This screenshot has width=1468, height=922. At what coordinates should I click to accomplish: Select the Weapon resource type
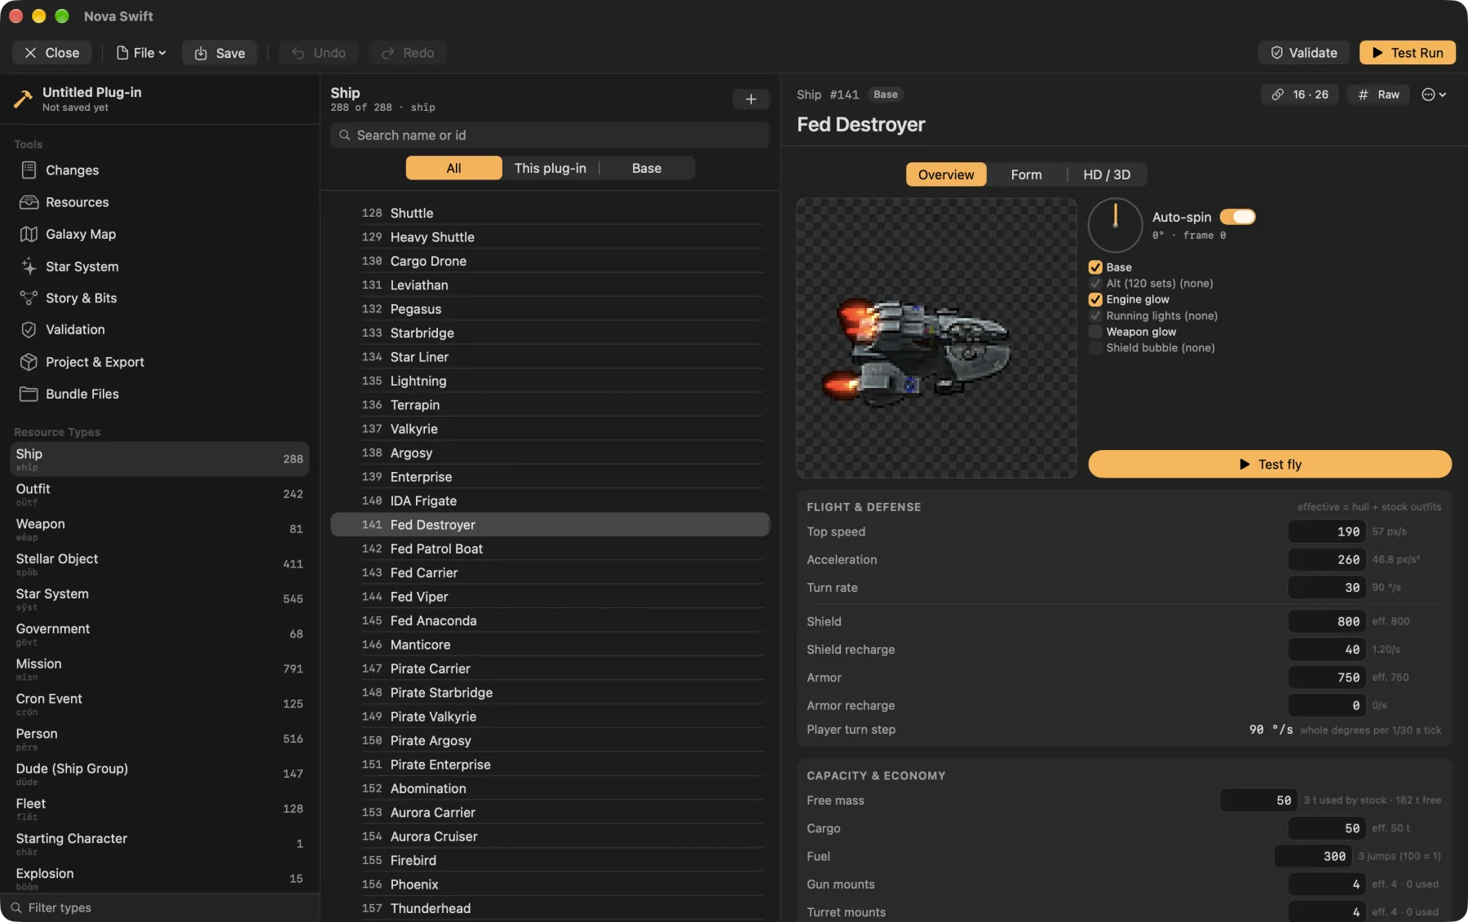coord(159,529)
